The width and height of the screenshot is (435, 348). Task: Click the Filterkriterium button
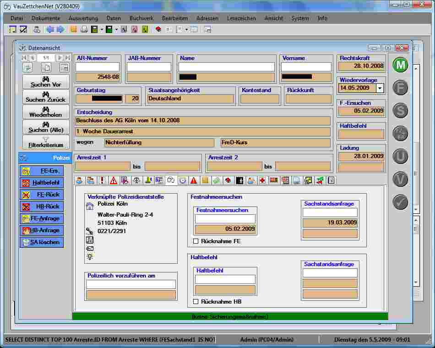pos(46,142)
